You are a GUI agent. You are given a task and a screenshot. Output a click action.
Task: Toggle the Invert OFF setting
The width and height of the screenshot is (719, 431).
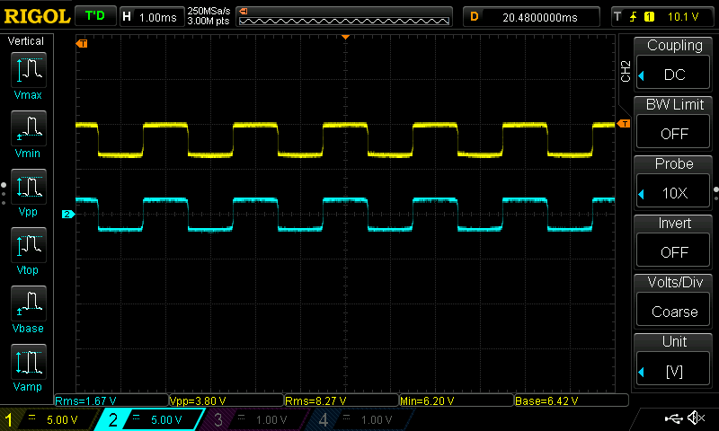[x=673, y=252]
